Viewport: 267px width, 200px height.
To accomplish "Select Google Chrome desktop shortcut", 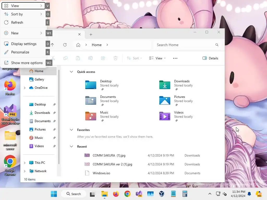I will pyautogui.click(x=10, y=165).
